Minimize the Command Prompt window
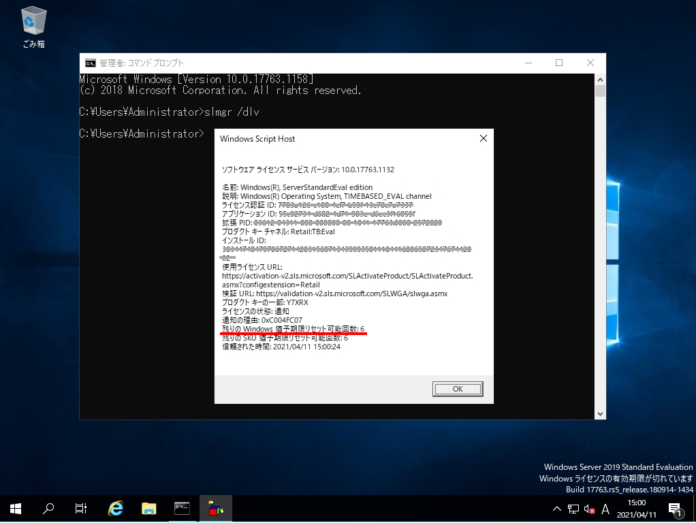This screenshot has height=523, width=696. coord(528,63)
